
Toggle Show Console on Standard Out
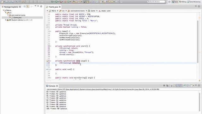tap(177, 85)
